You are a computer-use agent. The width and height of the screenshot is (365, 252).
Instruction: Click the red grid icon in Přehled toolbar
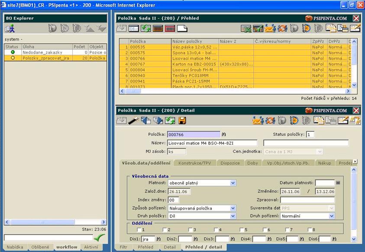pyautogui.click(x=170, y=29)
